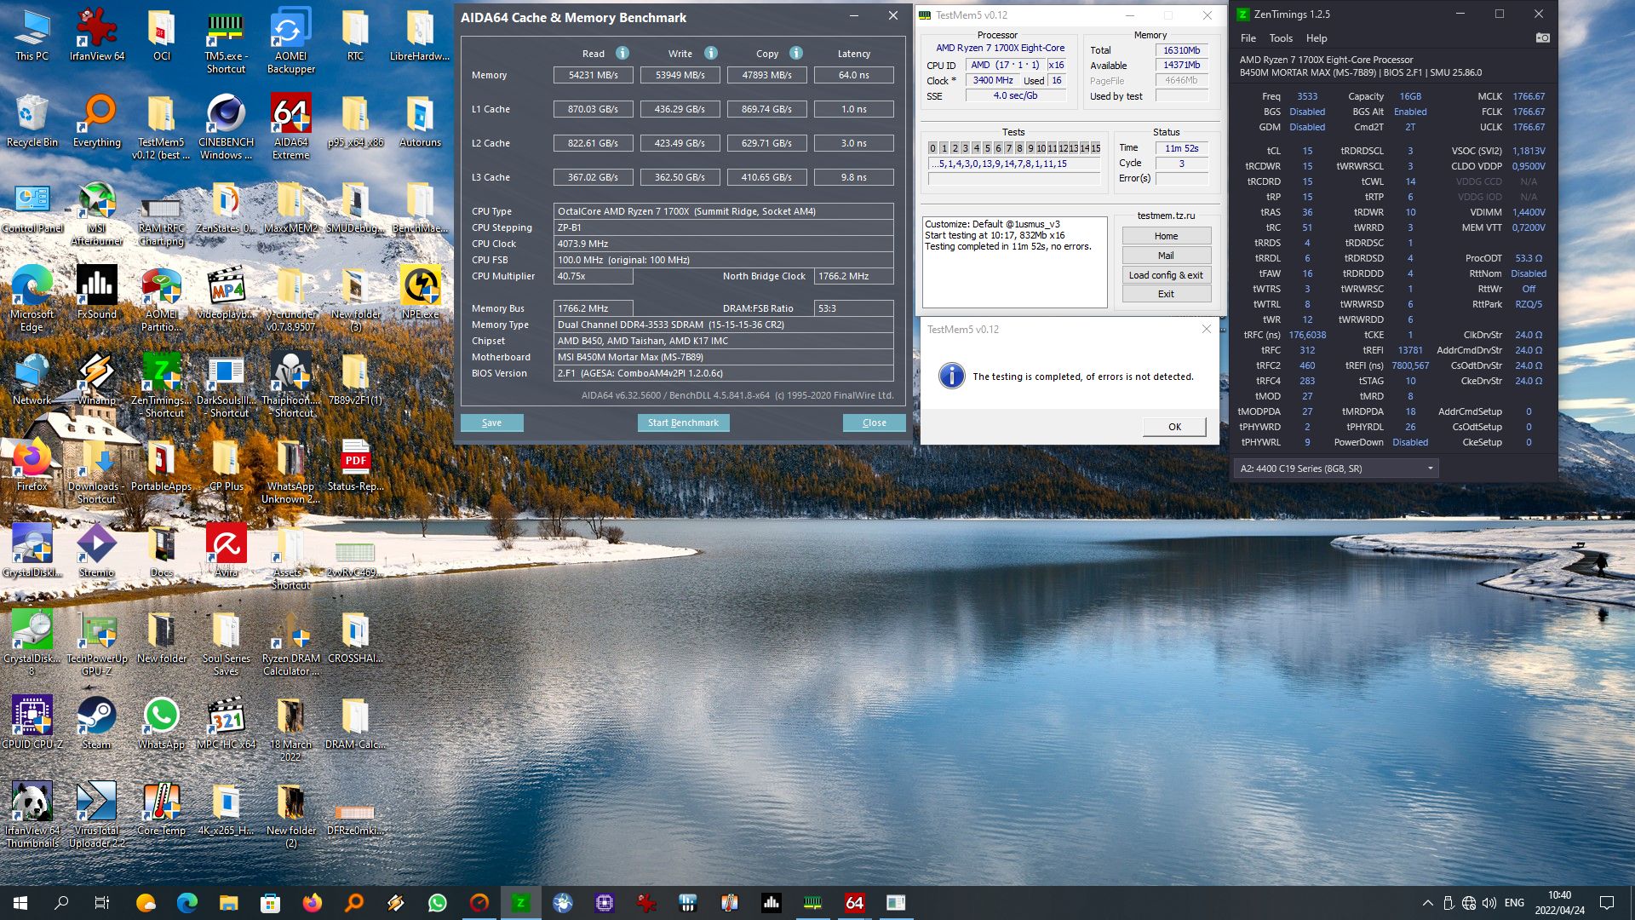The image size is (1635, 920).
Task: Open the IrfanView 64 desktop icon
Action: click(97, 36)
